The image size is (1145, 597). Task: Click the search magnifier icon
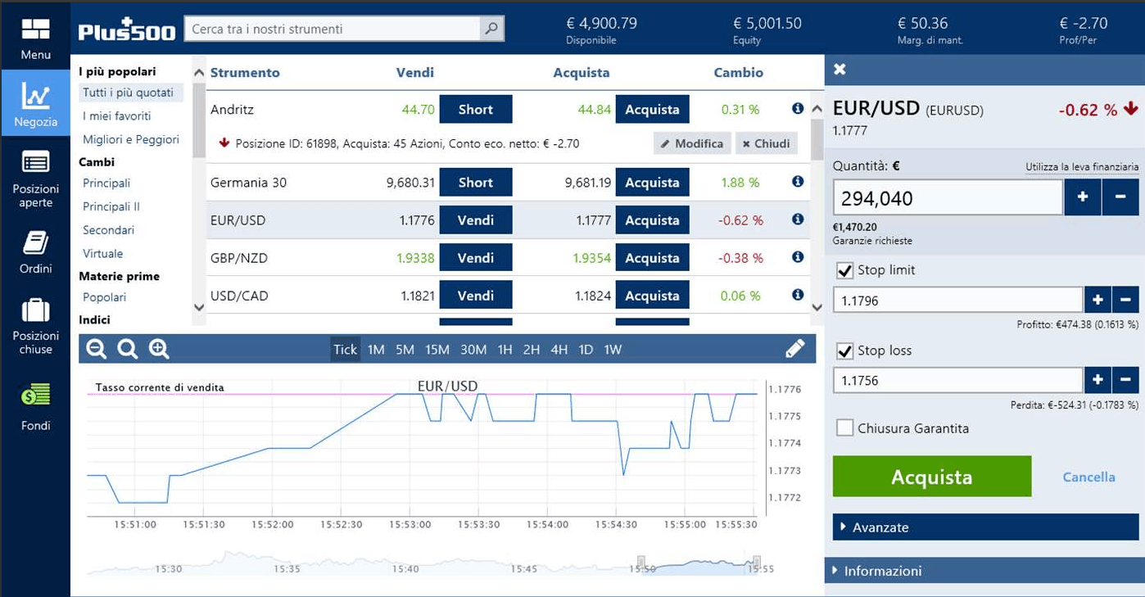click(491, 29)
